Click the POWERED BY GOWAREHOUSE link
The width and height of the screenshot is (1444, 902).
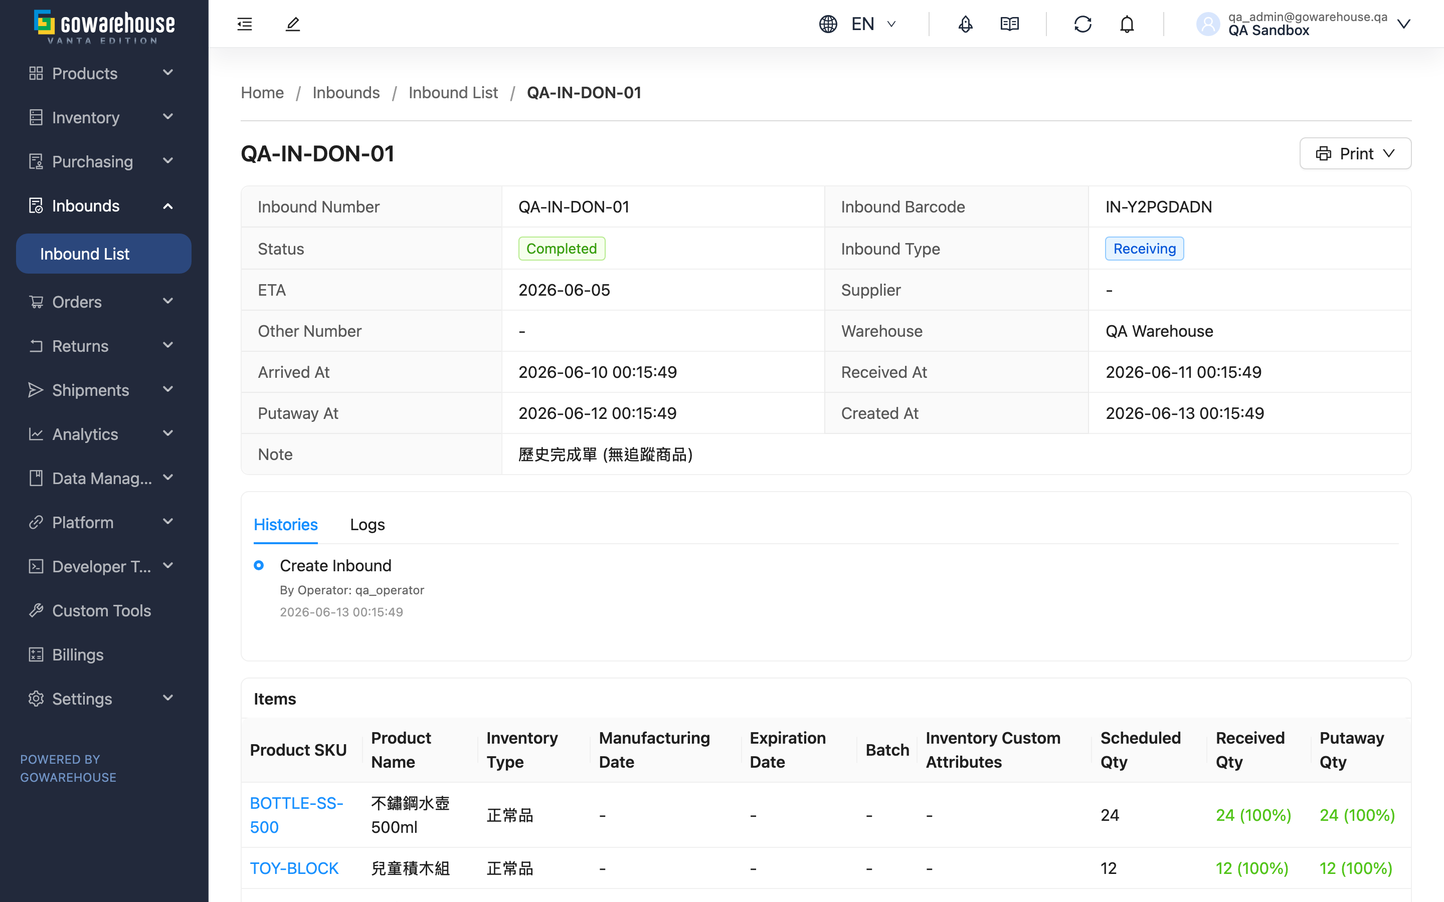click(x=68, y=768)
